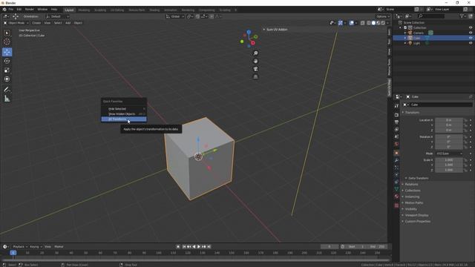Select the Transform tool
The width and height of the screenshot is (475, 267).
click(x=7, y=79)
